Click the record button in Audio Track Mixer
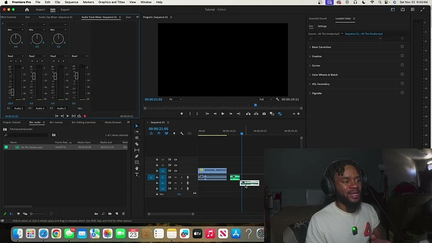432x243 pixels. (85, 116)
